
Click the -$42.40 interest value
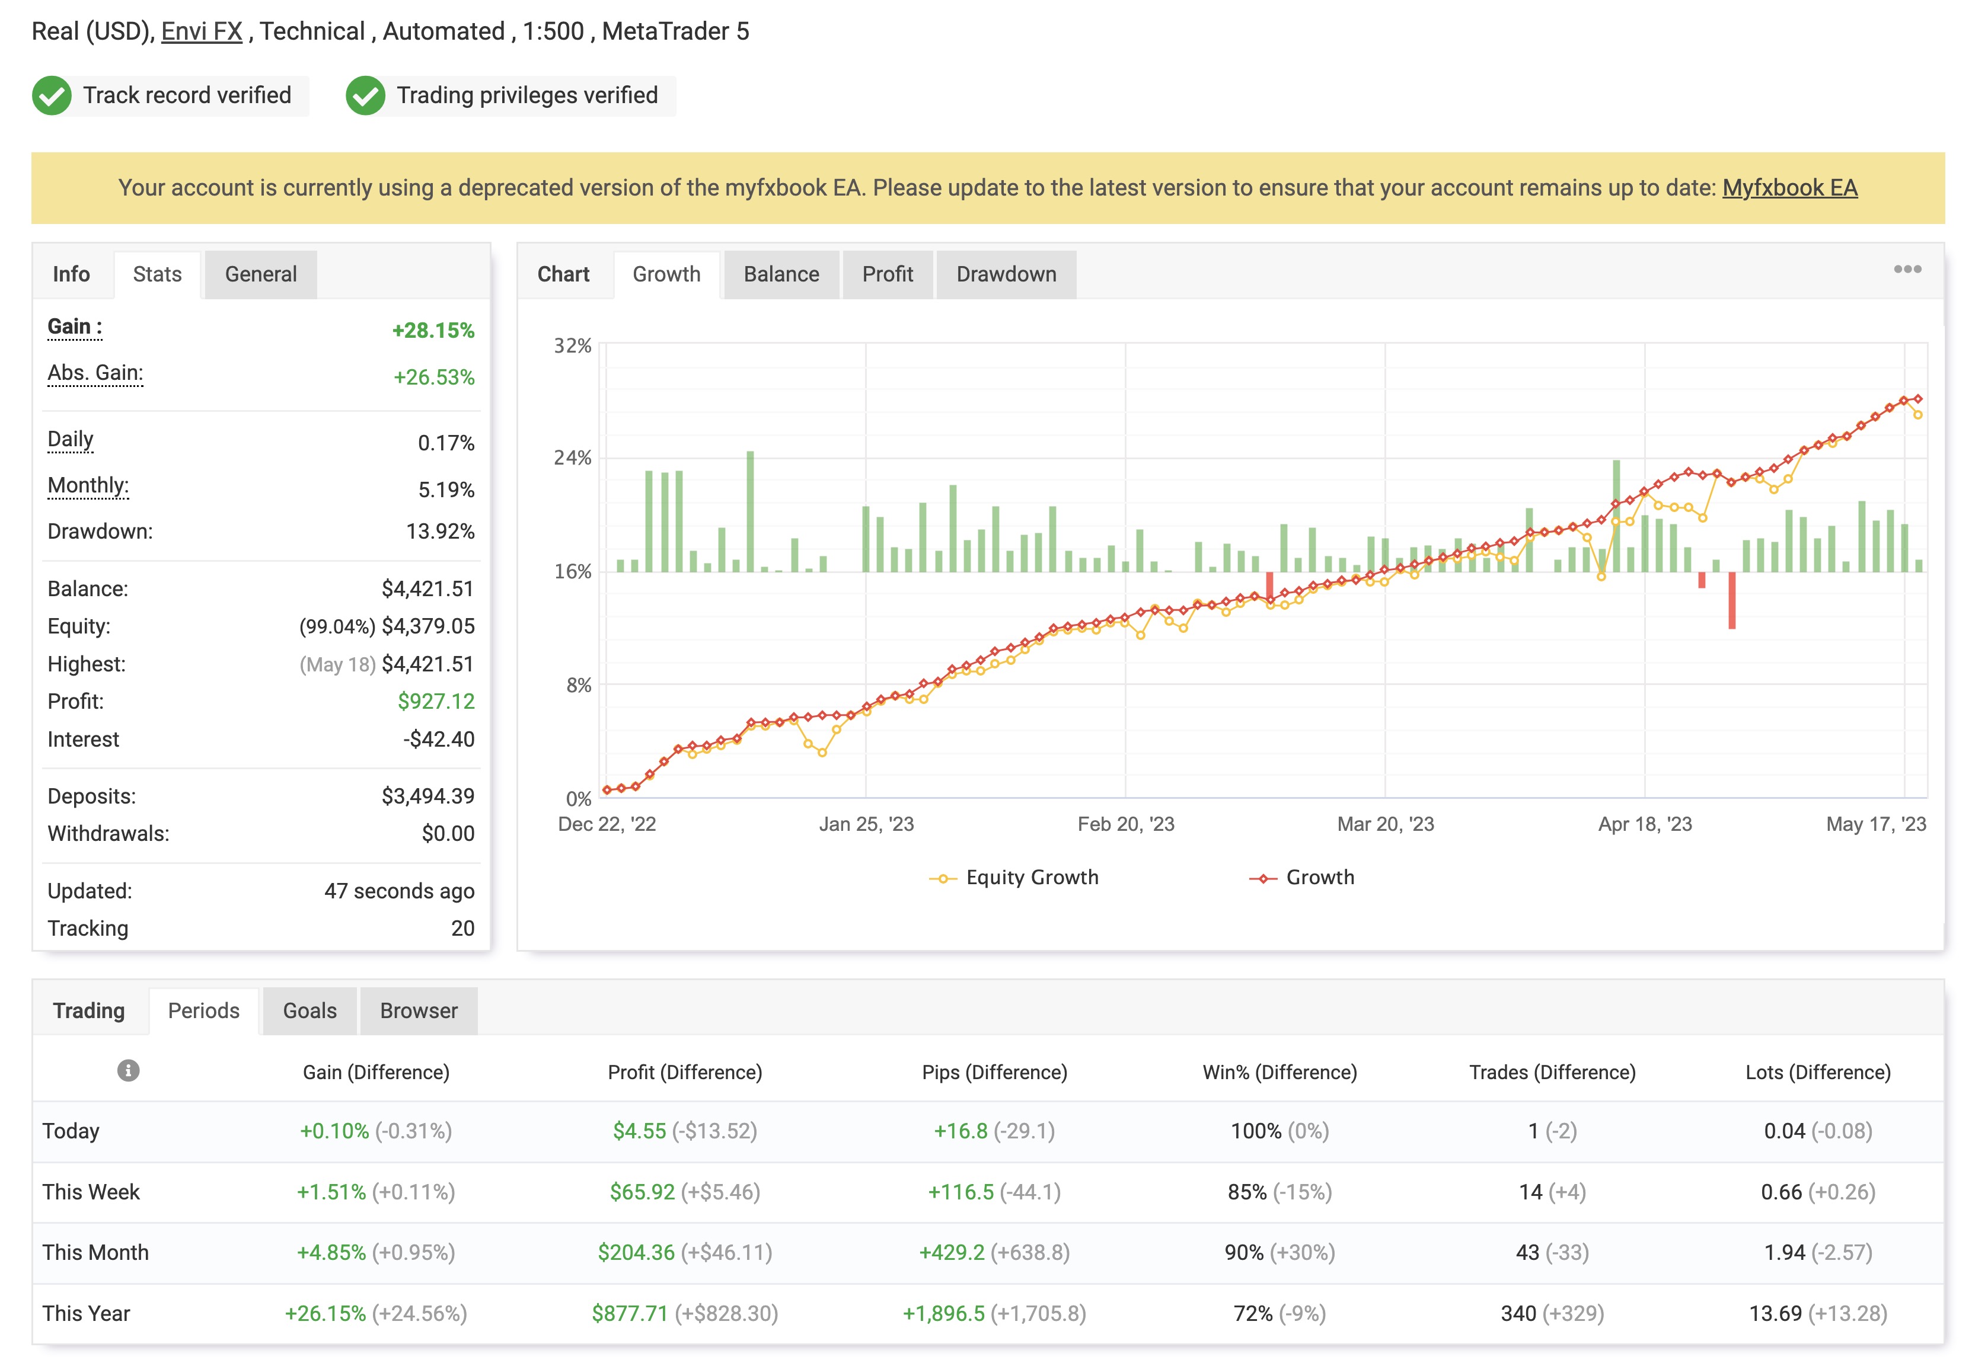tap(438, 739)
